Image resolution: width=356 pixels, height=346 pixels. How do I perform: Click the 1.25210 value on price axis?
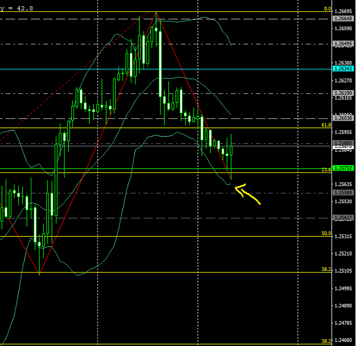tap(343, 254)
